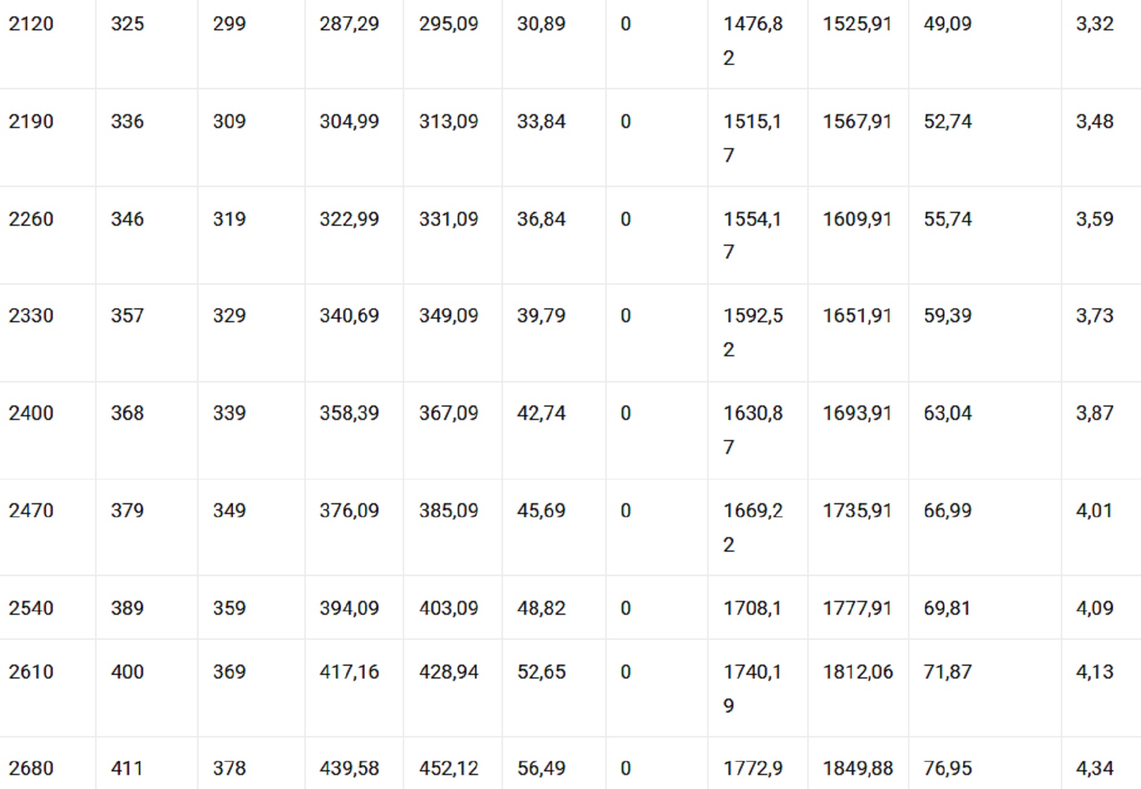
Task: Select the cell reading 3,32
Action: (1094, 24)
